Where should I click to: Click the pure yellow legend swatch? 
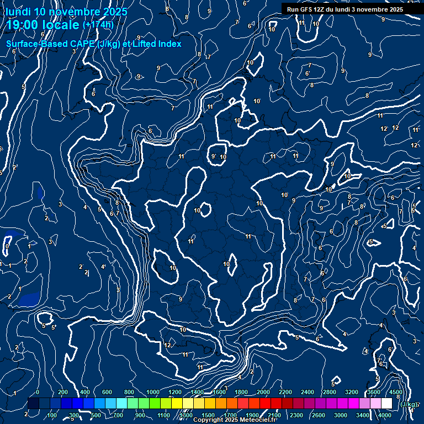coord(177,403)
